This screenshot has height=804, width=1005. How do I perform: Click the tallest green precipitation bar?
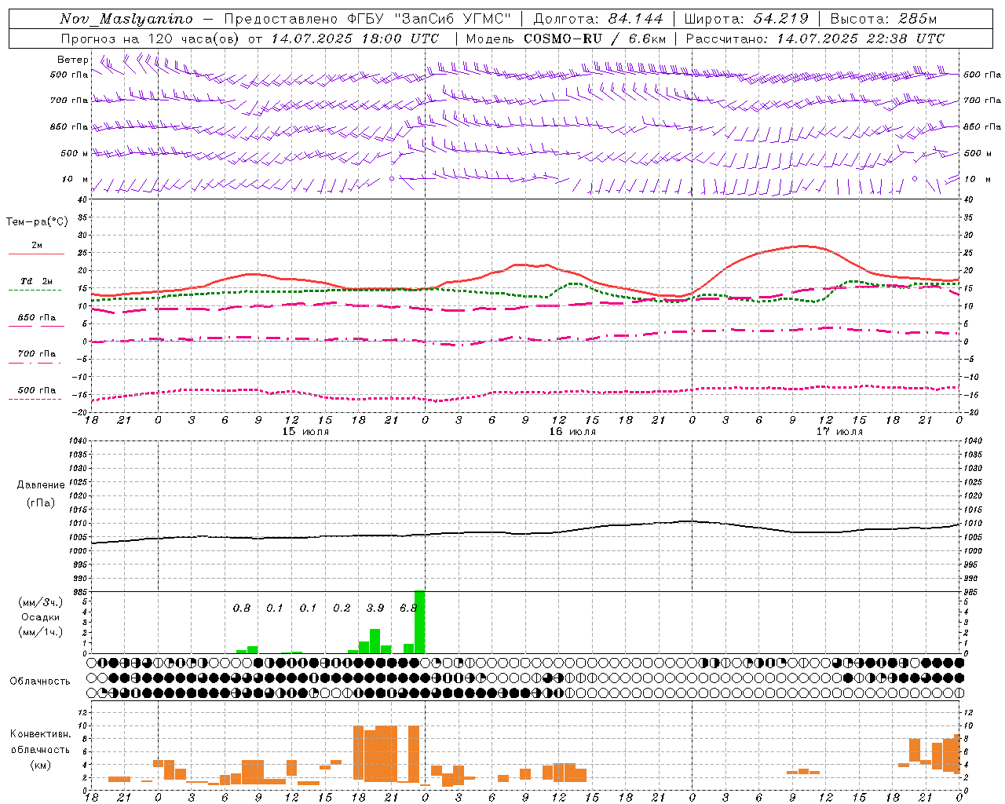tap(419, 622)
